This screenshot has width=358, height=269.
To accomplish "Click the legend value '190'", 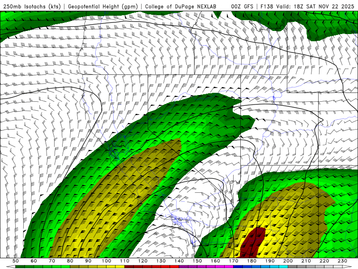I will 270,261.
